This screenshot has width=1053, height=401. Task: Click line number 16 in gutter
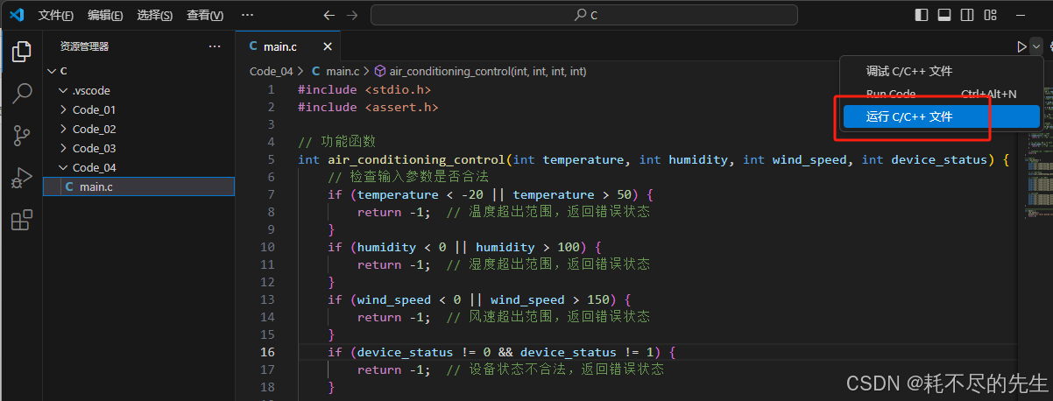267,352
